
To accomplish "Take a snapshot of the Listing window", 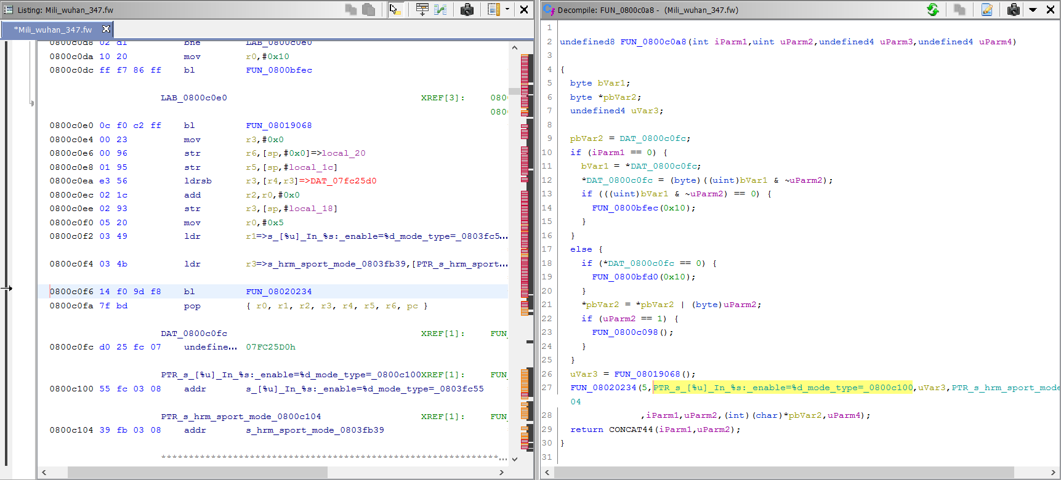I will click(x=467, y=9).
